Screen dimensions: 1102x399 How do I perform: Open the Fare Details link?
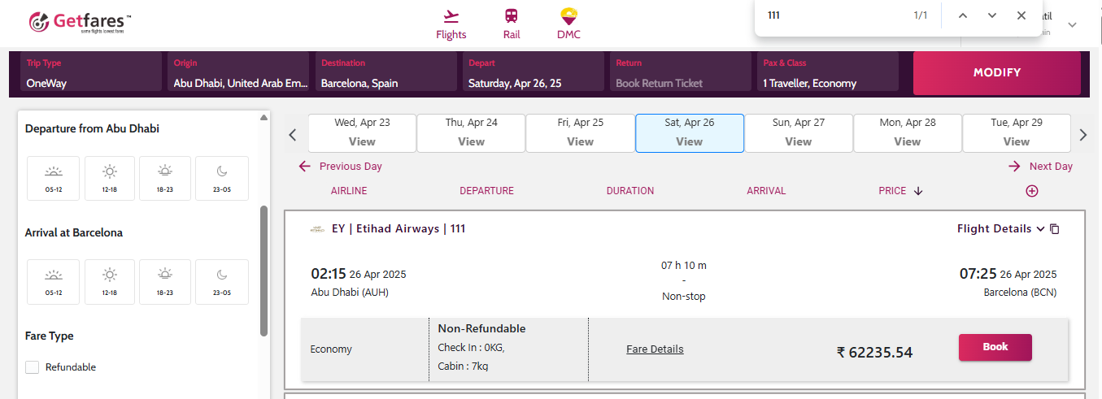(655, 349)
